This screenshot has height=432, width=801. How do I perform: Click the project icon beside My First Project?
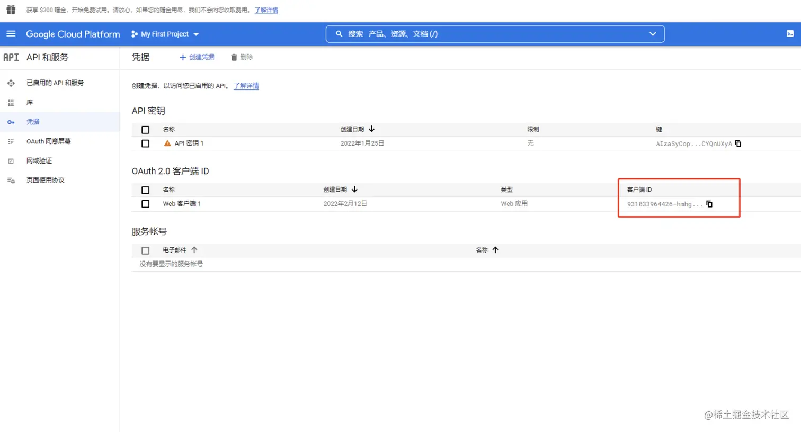click(x=135, y=34)
